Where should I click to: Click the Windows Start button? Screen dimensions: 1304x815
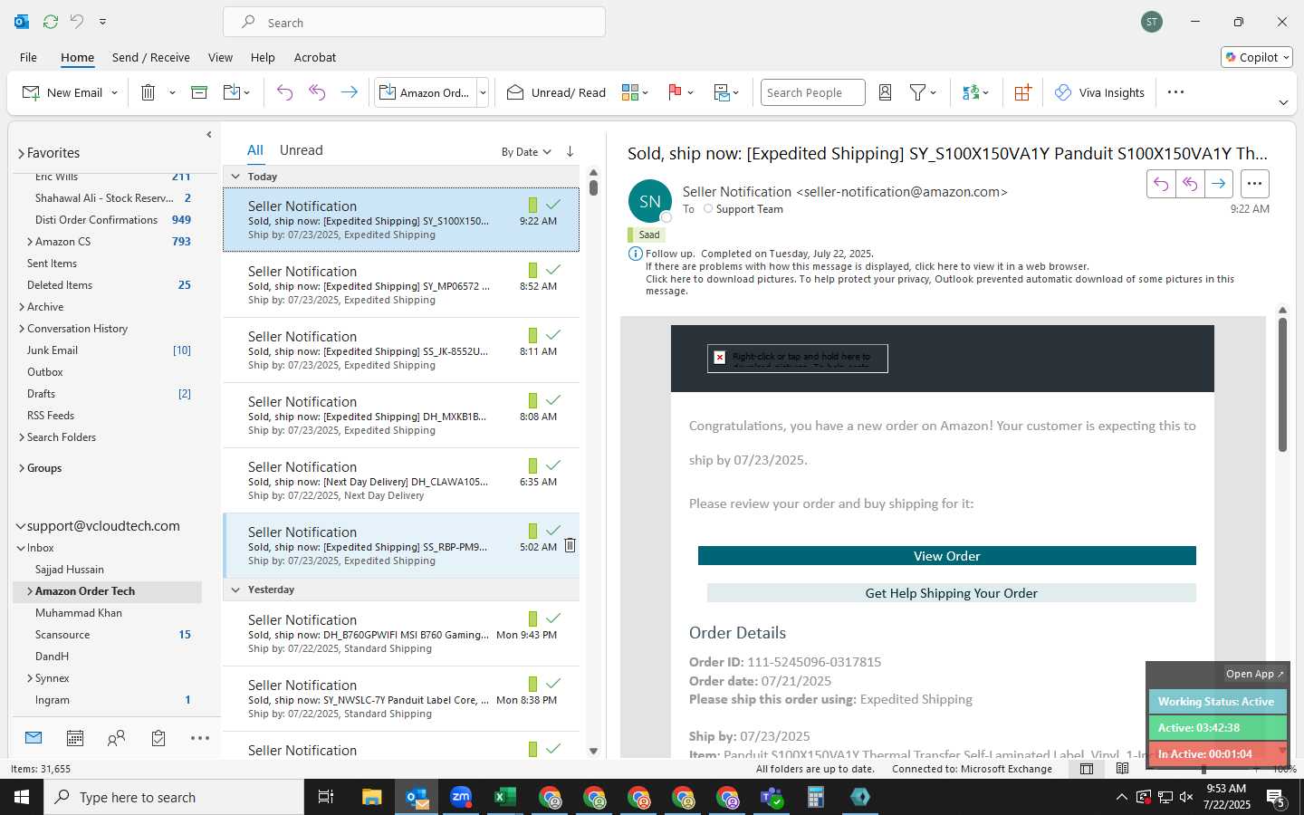tap(22, 797)
